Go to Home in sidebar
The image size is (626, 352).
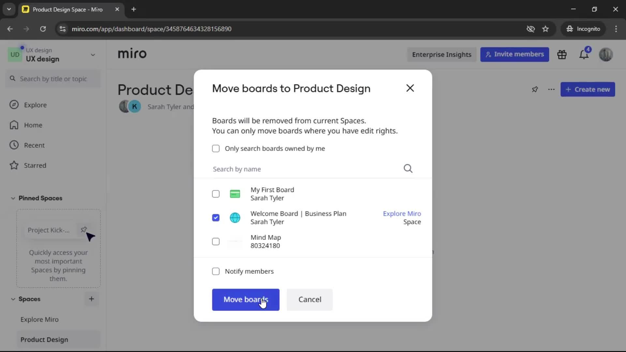point(33,125)
